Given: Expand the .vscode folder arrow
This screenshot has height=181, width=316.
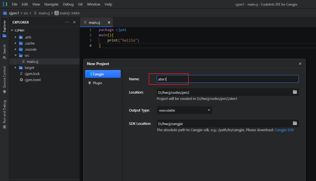Looking at the screenshot, I should point(16,49).
